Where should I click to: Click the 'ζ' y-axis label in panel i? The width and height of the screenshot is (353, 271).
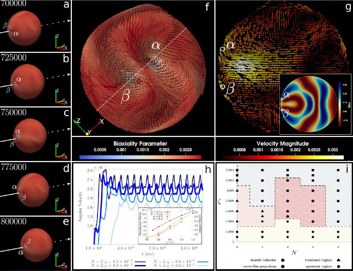(x=220, y=202)
